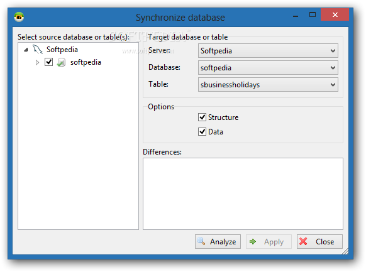Minimize the Synchronize database window

click(x=296, y=16)
